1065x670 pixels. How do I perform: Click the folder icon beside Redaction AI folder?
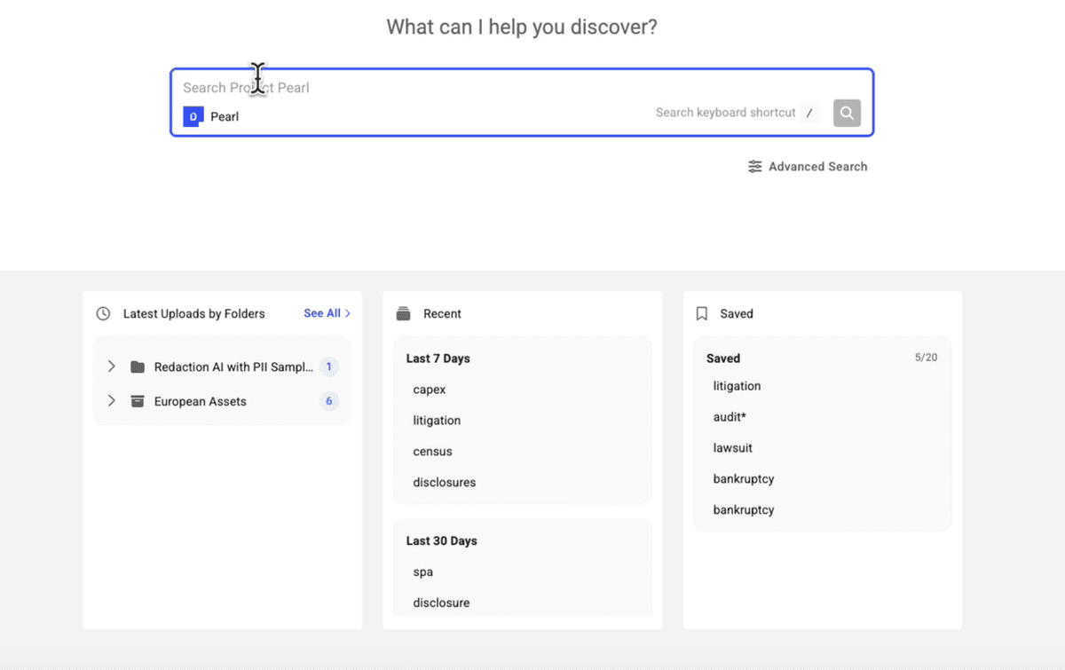pos(138,366)
